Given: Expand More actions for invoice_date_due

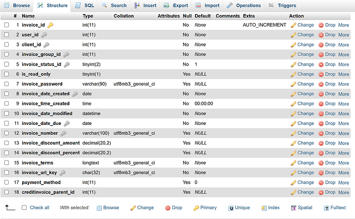Looking at the screenshot, I should [x=343, y=123].
